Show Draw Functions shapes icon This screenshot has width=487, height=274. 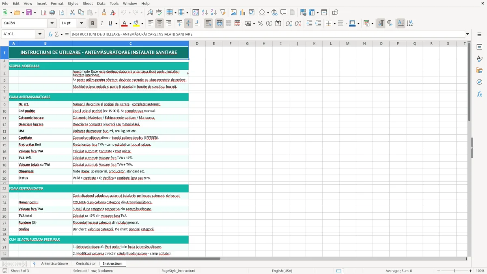(335, 13)
